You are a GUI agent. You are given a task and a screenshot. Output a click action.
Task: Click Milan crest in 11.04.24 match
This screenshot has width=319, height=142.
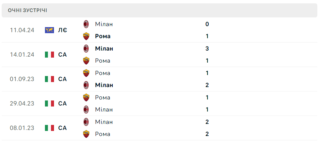(86, 24)
